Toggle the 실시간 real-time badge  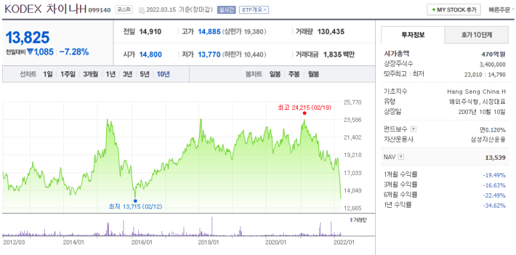tap(226, 10)
